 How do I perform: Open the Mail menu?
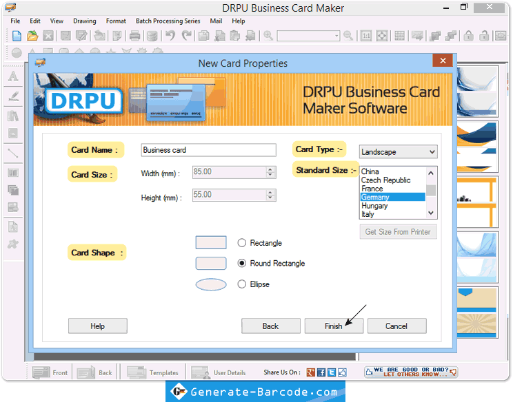tap(216, 21)
